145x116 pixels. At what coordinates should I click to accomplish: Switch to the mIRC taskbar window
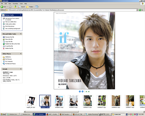[x=52, y=114]
